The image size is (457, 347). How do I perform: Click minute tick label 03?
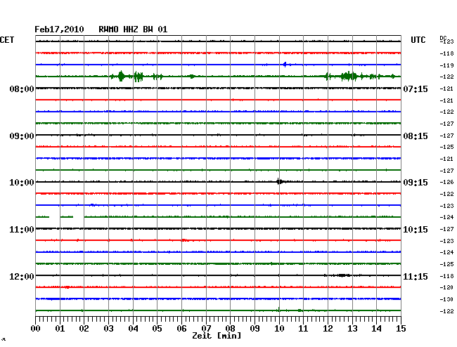(x=108, y=329)
